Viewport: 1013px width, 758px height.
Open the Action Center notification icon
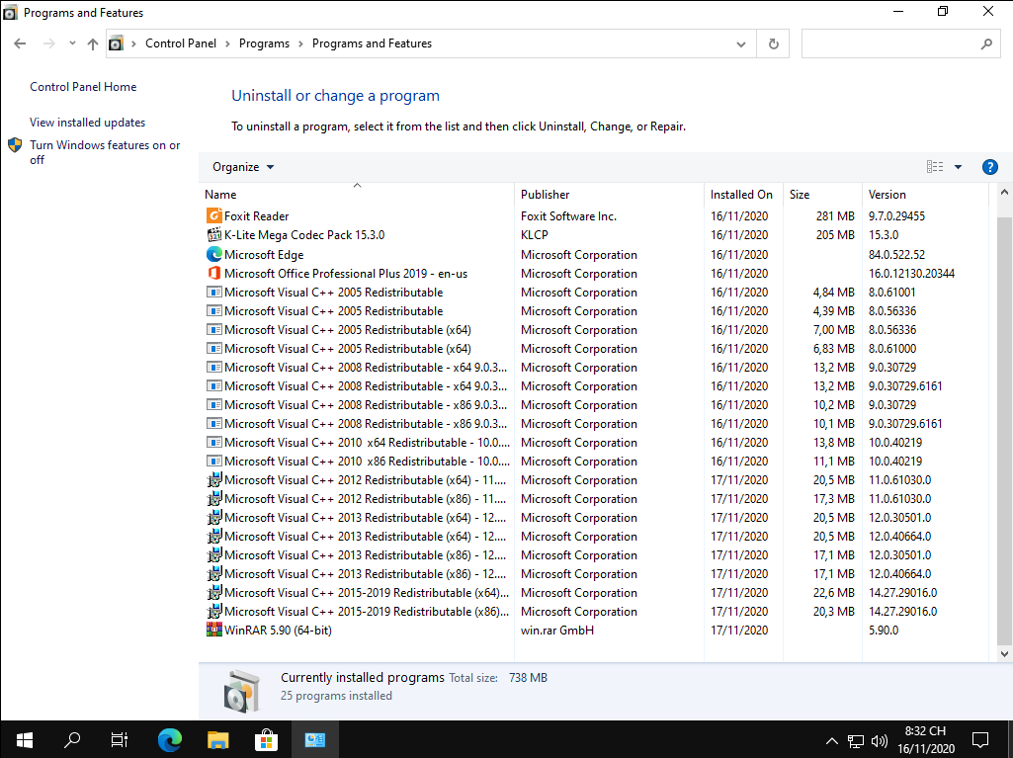pos(980,740)
